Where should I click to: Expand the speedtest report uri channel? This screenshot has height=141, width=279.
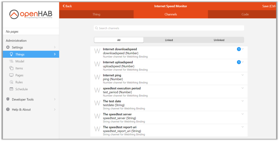click(x=243, y=127)
